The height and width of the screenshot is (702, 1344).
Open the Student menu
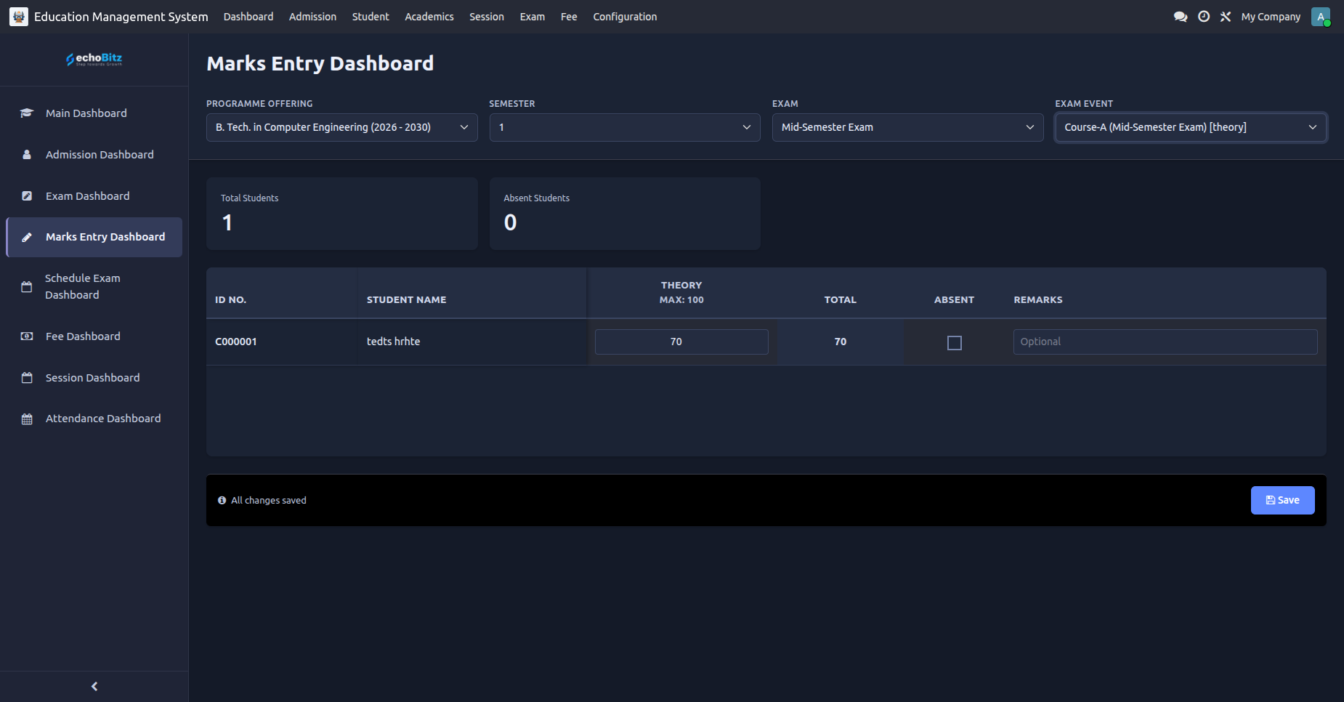click(x=371, y=17)
